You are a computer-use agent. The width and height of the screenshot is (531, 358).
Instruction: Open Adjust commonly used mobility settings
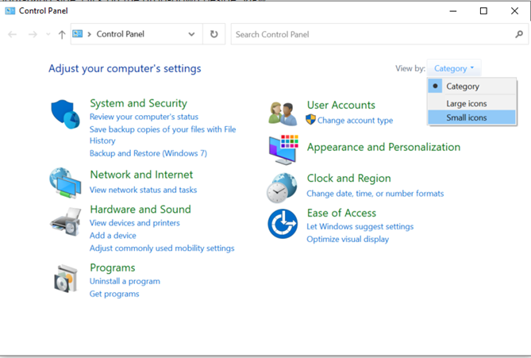pyautogui.click(x=162, y=248)
